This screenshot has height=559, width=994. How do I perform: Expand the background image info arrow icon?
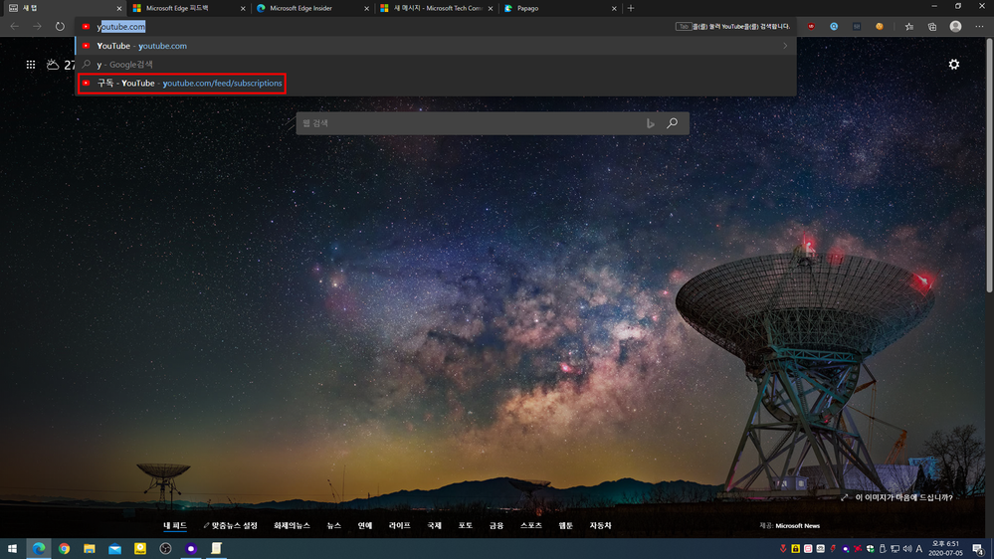tap(844, 497)
